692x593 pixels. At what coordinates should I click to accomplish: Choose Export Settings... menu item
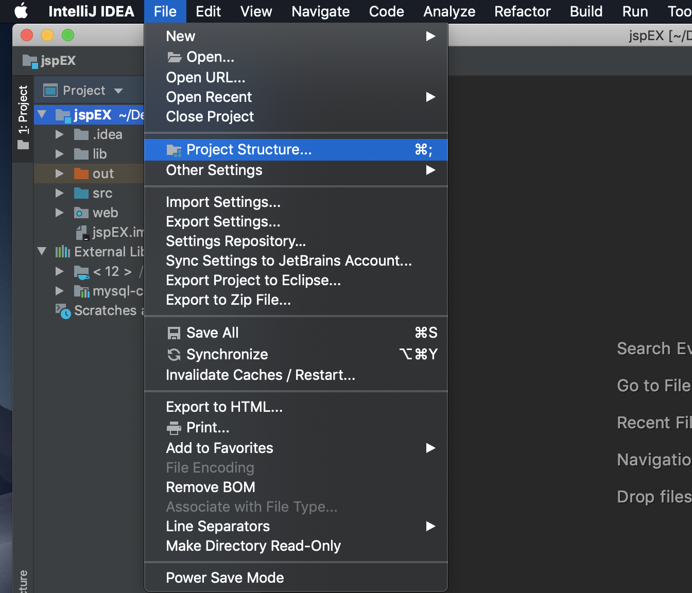(296, 221)
